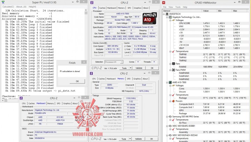Click the Value column header in HWMonitor
Image resolution: width=251 pixels, height=142 pixels.
coord(210,11)
